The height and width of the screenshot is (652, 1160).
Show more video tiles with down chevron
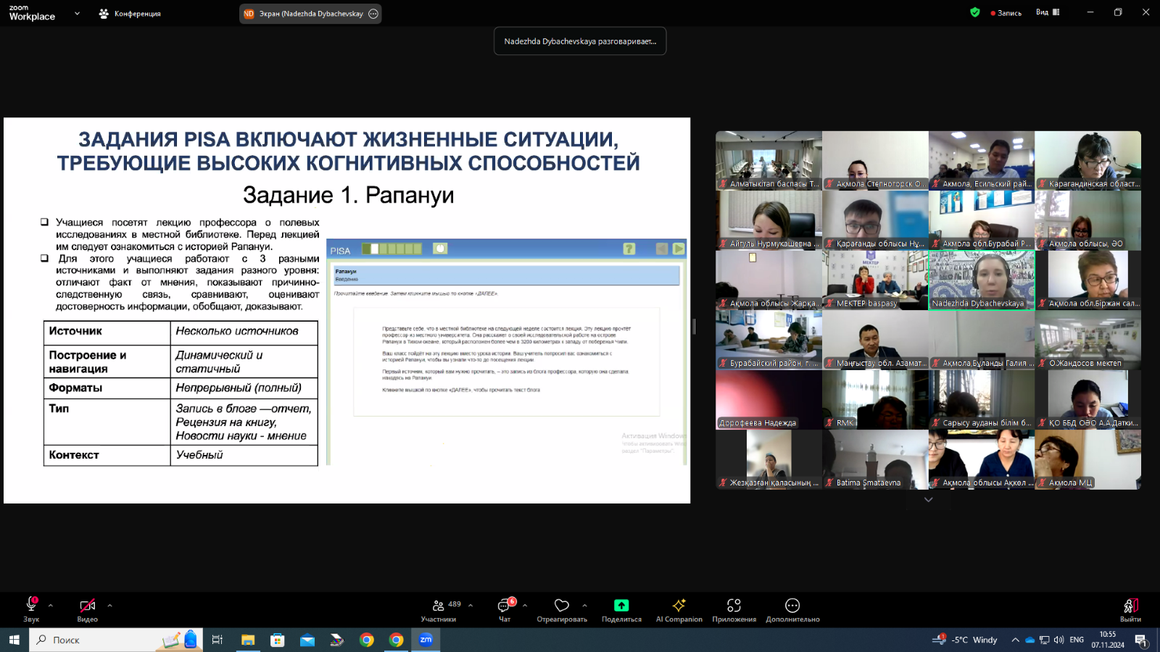(928, 500)
